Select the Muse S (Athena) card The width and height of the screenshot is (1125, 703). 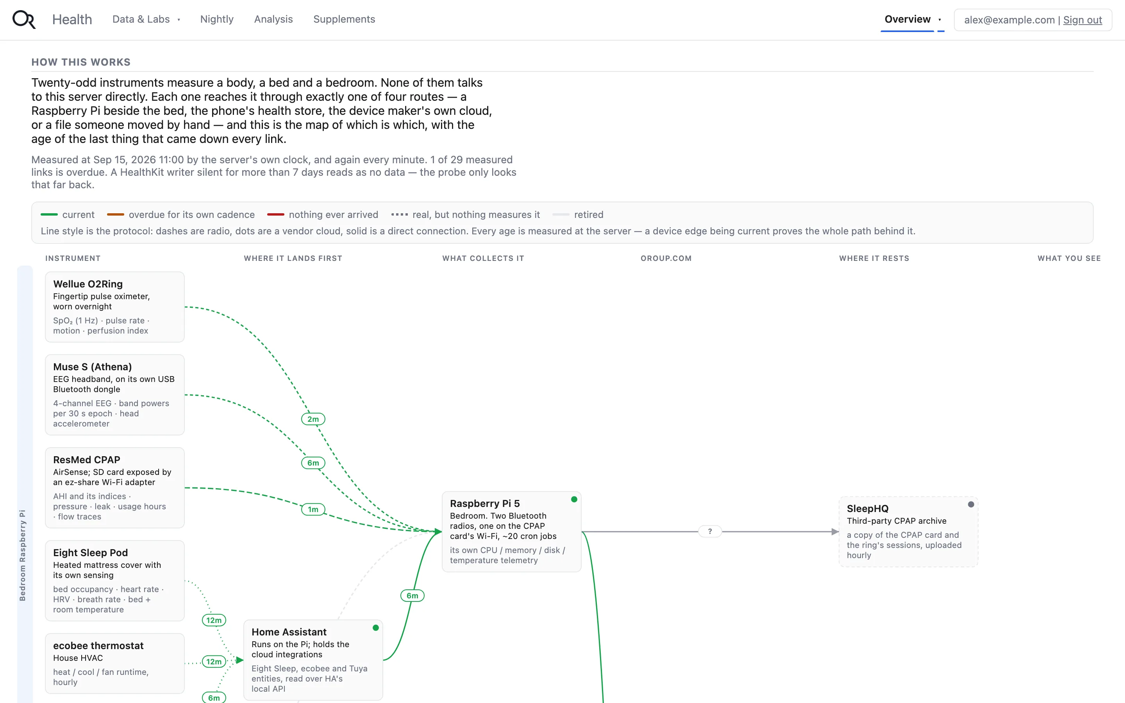[115, 395]
